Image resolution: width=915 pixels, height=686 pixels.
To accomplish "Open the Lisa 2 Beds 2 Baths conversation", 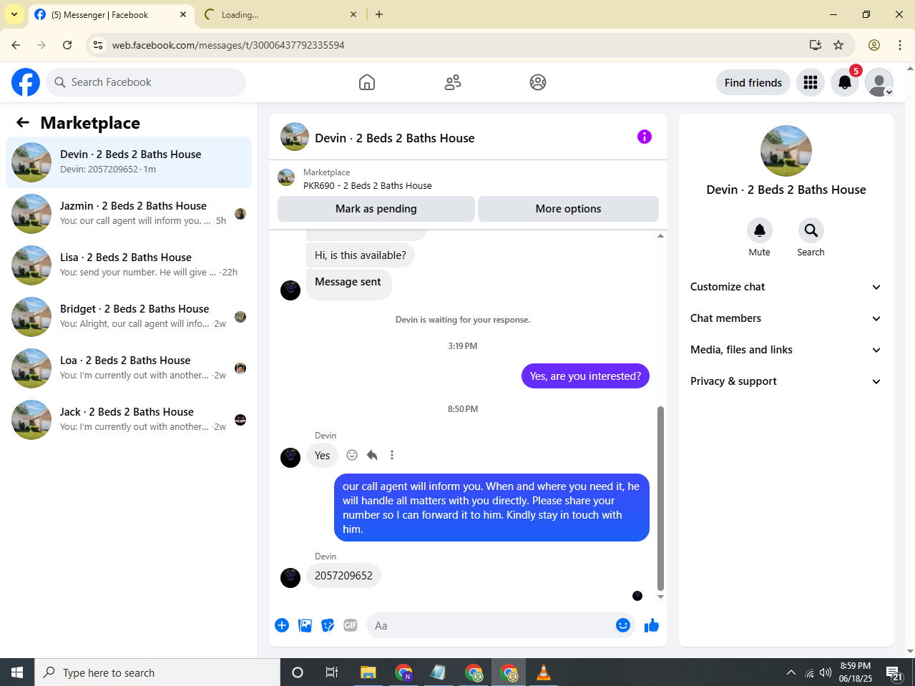I will (129, 265).
